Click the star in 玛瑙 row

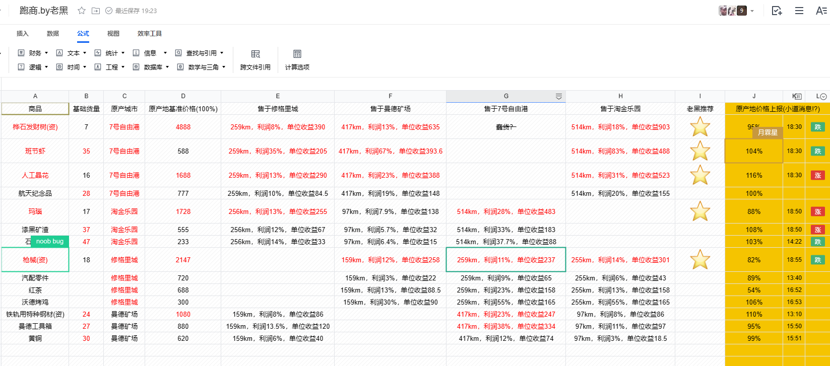tap(700, 211)
